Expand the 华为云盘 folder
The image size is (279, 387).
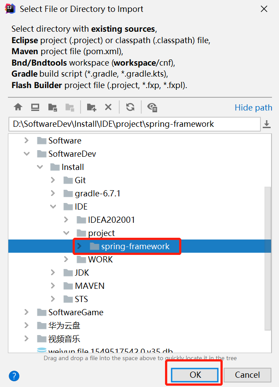click(x=26, y=325)
